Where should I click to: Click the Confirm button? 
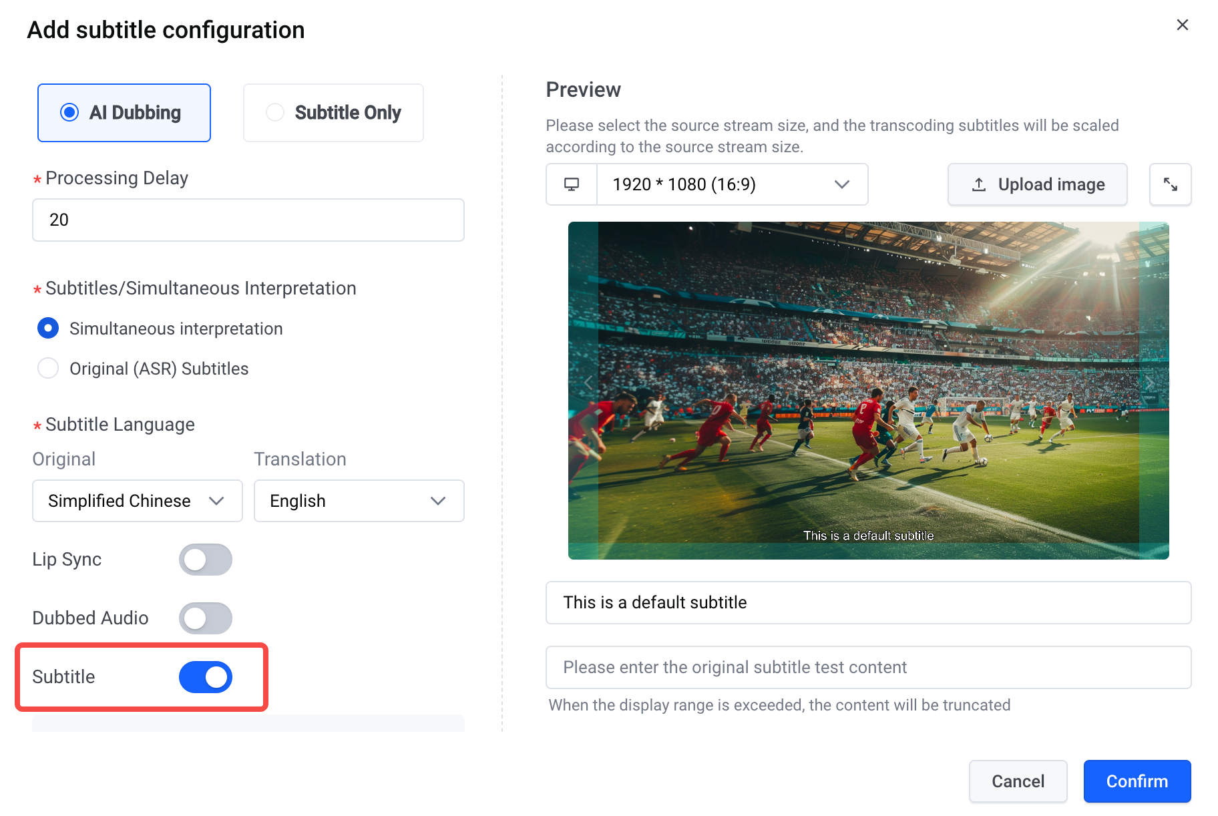pyautogui.click(x=1137, y=781)
